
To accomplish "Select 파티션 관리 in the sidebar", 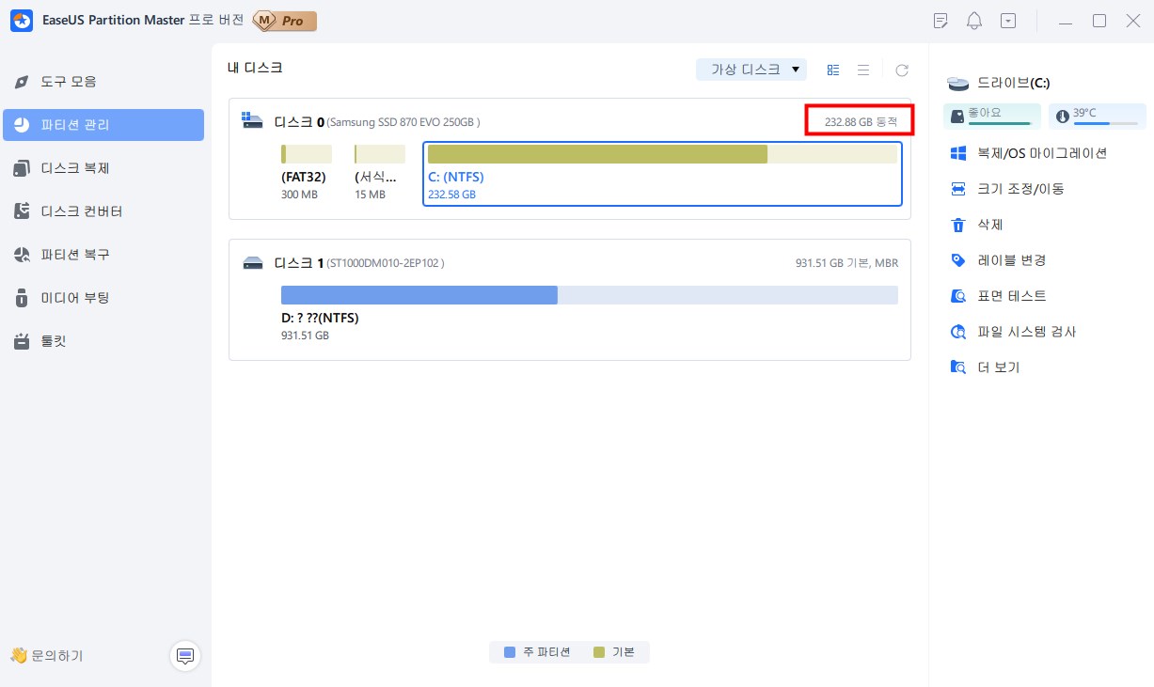I will tap(103, 125).
